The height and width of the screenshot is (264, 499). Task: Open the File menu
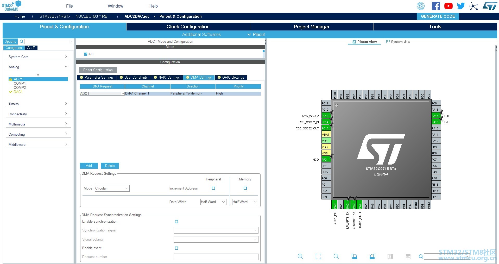[x=70, y=6]
